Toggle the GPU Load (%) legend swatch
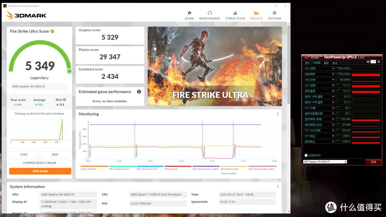Image resolution: width=386 pixels, height=217 pixels. click(178, 166)
